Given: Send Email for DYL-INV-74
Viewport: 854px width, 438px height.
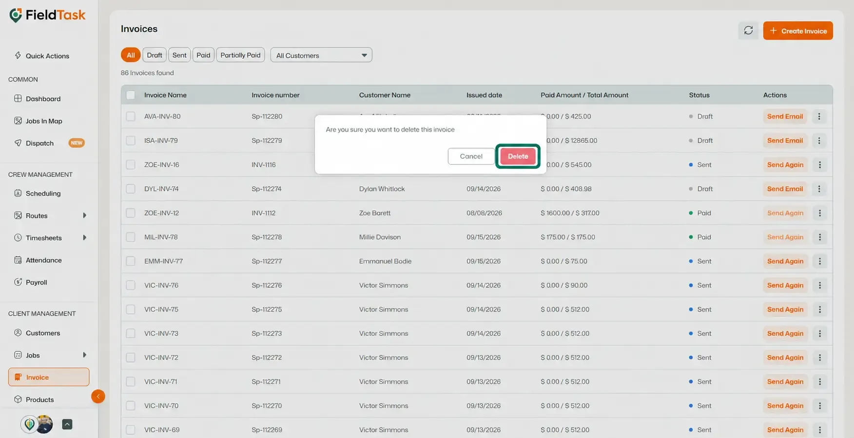Looking at the screenshot, I should click(x=785, y=189).
